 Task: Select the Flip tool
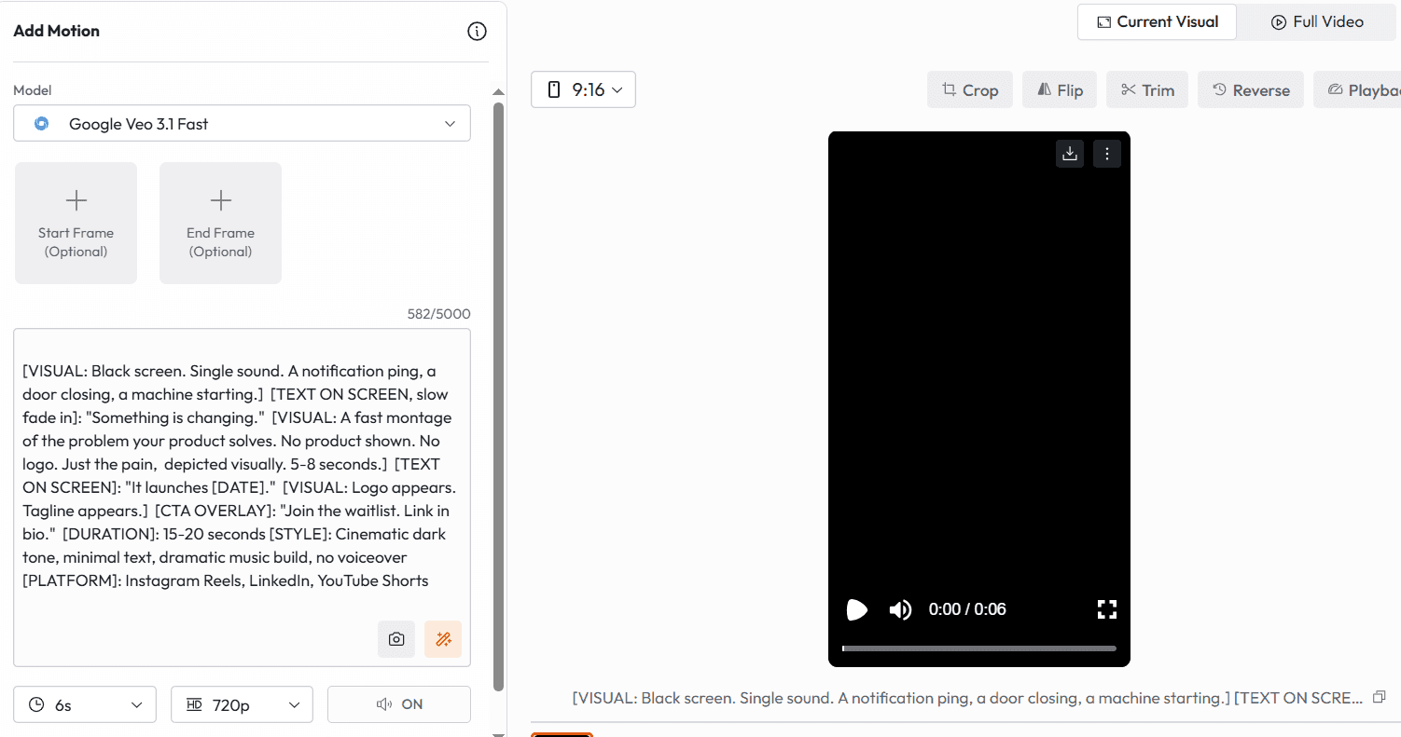(1059, 89)
